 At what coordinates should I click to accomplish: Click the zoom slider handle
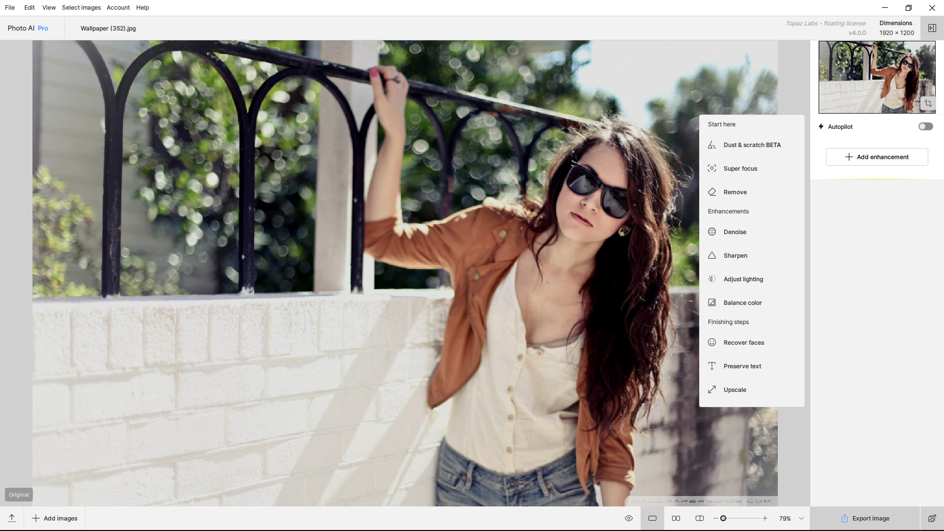[x=723, y=518]
